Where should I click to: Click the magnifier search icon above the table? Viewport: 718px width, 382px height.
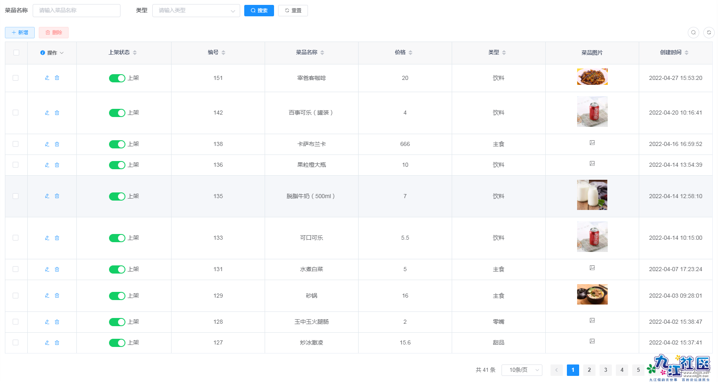[x=693, y=33]
